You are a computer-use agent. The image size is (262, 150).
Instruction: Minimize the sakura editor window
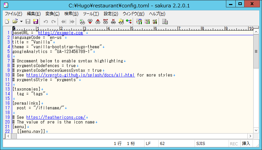pyautogui.click(x=231, y=4)
